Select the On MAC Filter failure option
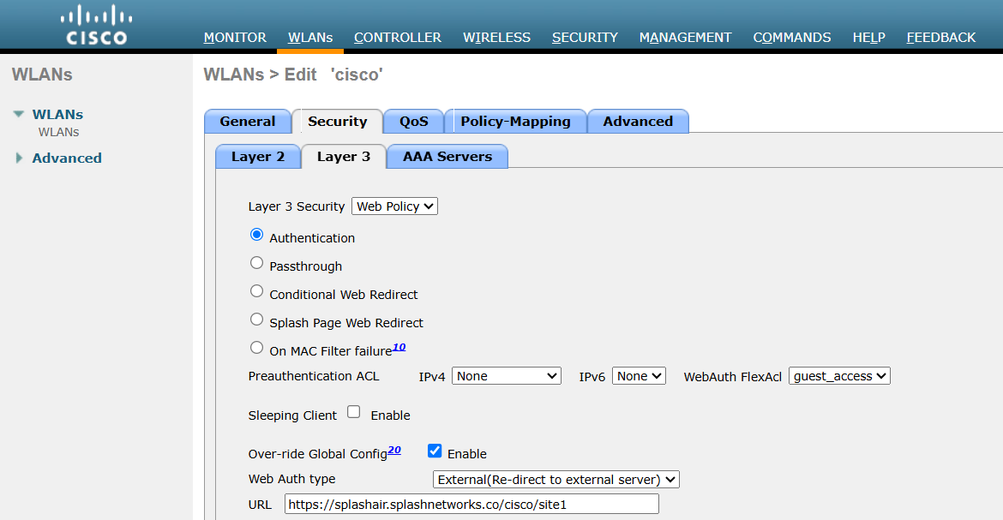The height and width of the screenshot is (520, 1003). (x=256, y=347)
